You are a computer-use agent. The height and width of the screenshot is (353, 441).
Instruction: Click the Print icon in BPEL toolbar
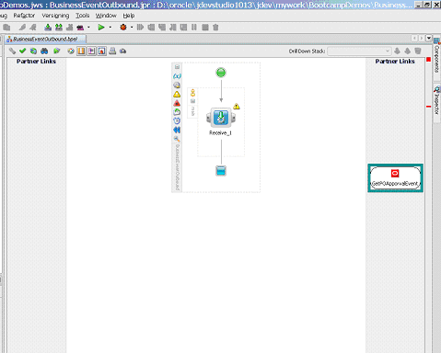[112, 51]
